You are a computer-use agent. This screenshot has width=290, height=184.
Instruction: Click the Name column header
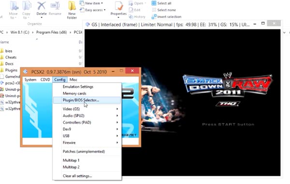point(4,42)
